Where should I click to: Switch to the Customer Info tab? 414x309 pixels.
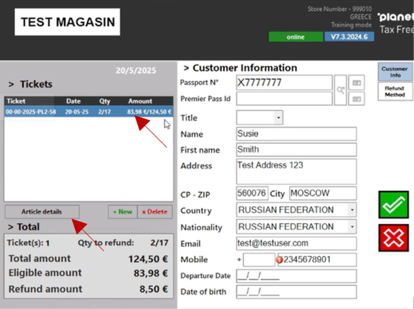click(395, 72)
